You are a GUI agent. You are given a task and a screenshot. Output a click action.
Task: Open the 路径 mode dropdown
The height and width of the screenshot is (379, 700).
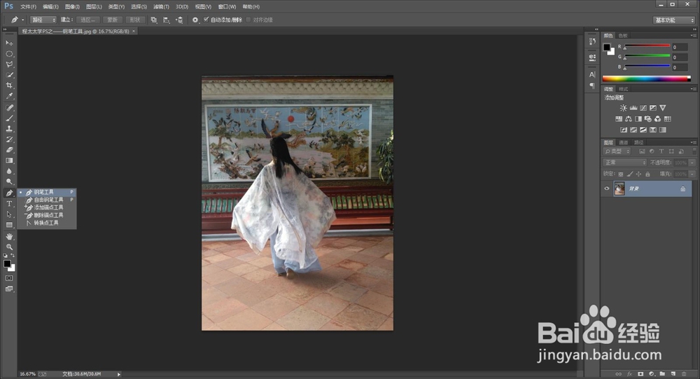[x=43, y=20]
